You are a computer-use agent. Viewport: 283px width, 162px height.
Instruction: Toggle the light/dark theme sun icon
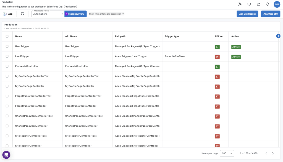[240, 4]
